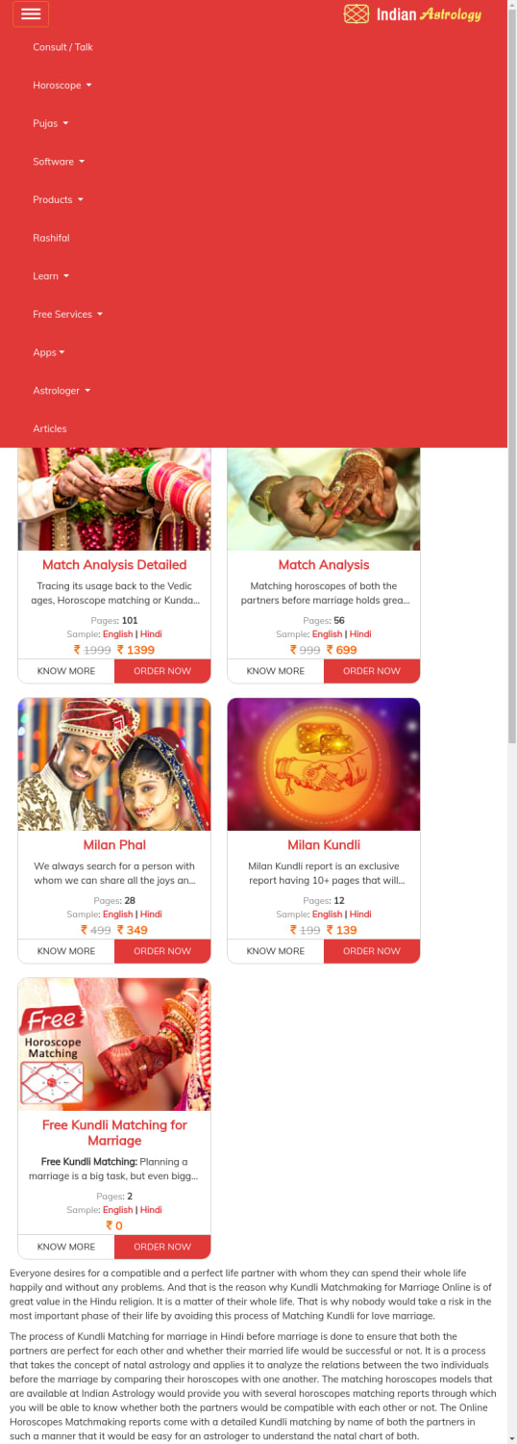This screenshot has height=1444, width=517.
Task: Expand the Horoscope dropdown menu
Action: 62,86
